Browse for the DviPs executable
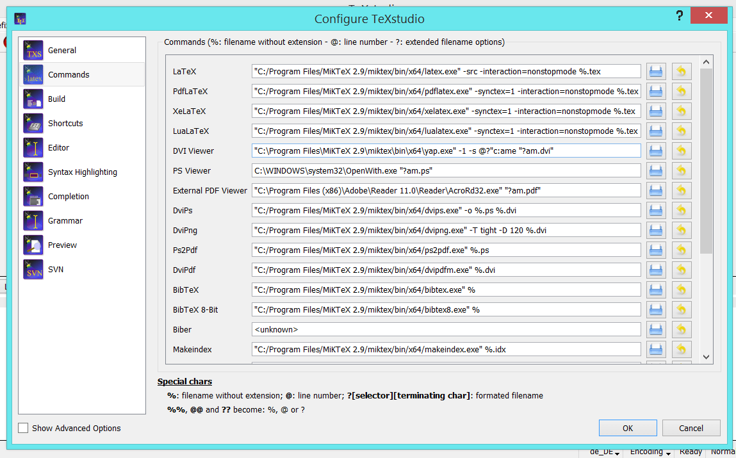736x458 pixels. point(656,210)
